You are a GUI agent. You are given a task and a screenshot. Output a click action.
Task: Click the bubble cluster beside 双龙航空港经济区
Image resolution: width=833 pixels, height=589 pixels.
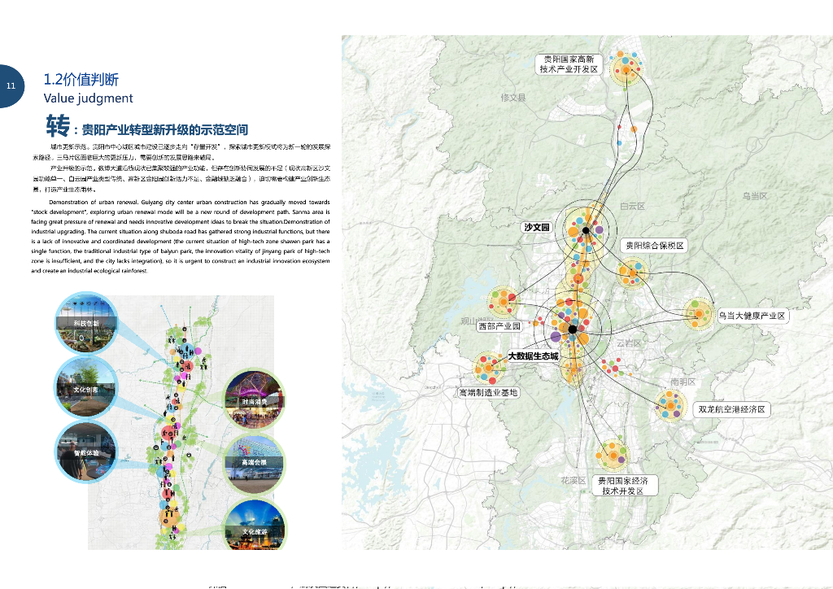670,404
